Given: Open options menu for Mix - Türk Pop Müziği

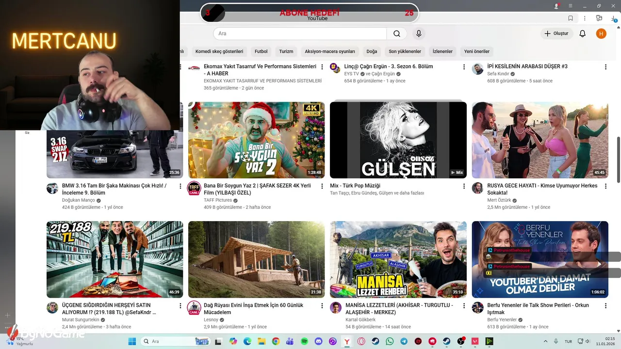Looking at the screenshot, I should tap(464, 186).
